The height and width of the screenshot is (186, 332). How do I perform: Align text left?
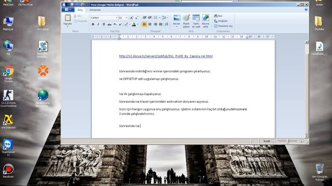point(144,24)
